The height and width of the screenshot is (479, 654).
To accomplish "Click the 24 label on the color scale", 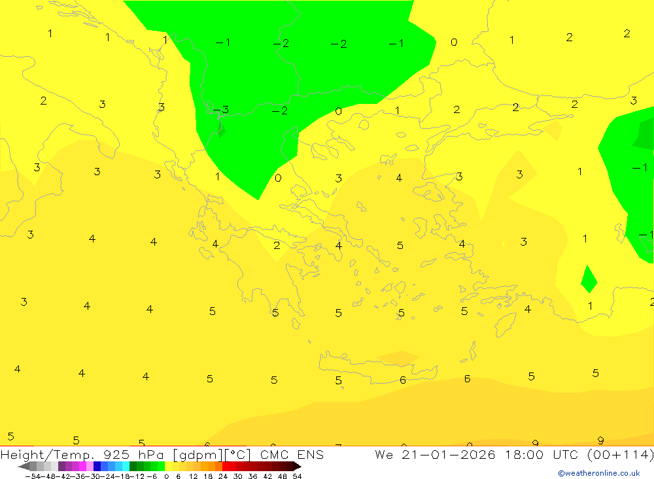I will tap(223, 476).
